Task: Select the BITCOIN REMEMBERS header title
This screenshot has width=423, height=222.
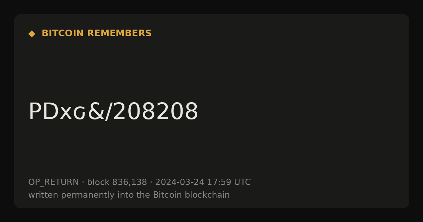Action: click(97, 33)
